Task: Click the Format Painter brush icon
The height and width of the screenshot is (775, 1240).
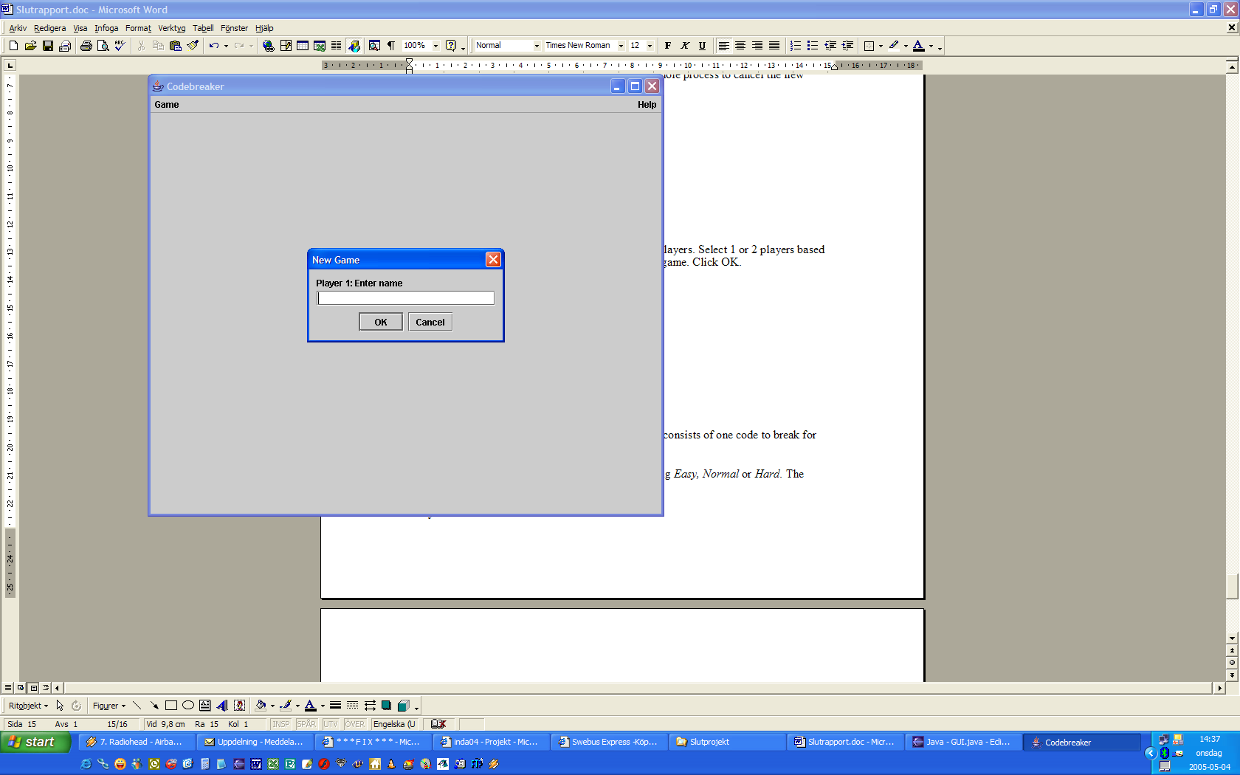Action: (x=193, y=46)
